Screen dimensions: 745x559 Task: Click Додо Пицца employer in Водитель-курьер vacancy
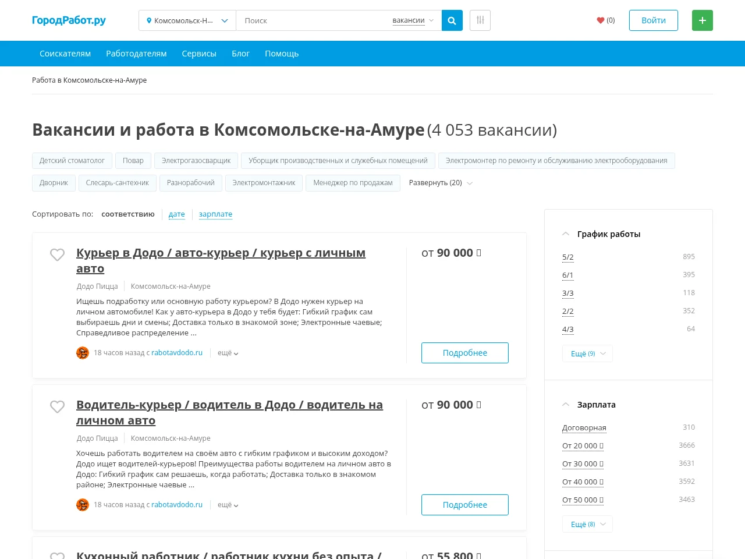tap(97, 438)
